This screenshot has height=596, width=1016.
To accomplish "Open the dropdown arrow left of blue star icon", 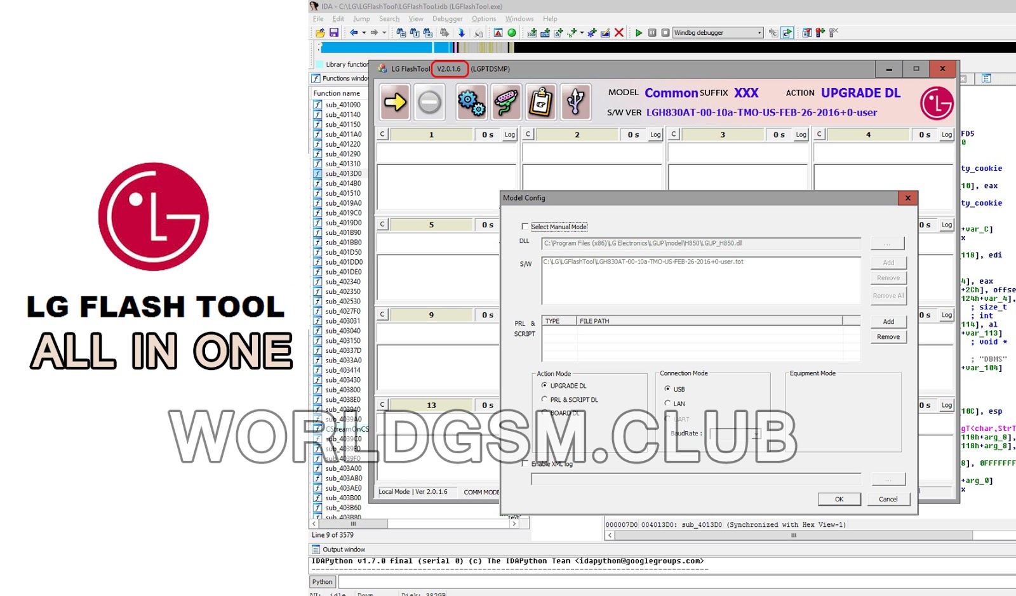I will [x=582, y=32].
